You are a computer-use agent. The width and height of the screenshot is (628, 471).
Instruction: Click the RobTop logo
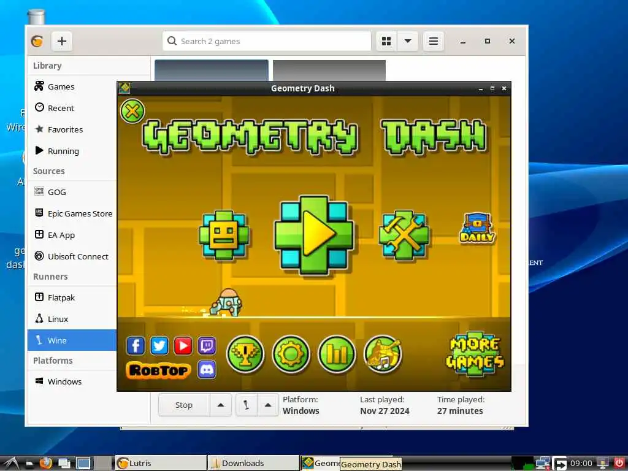tap(159, 370)
